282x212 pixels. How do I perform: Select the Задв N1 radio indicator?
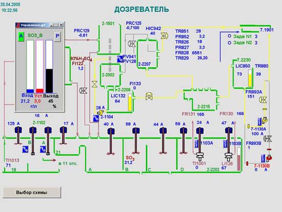pos(229,36)
